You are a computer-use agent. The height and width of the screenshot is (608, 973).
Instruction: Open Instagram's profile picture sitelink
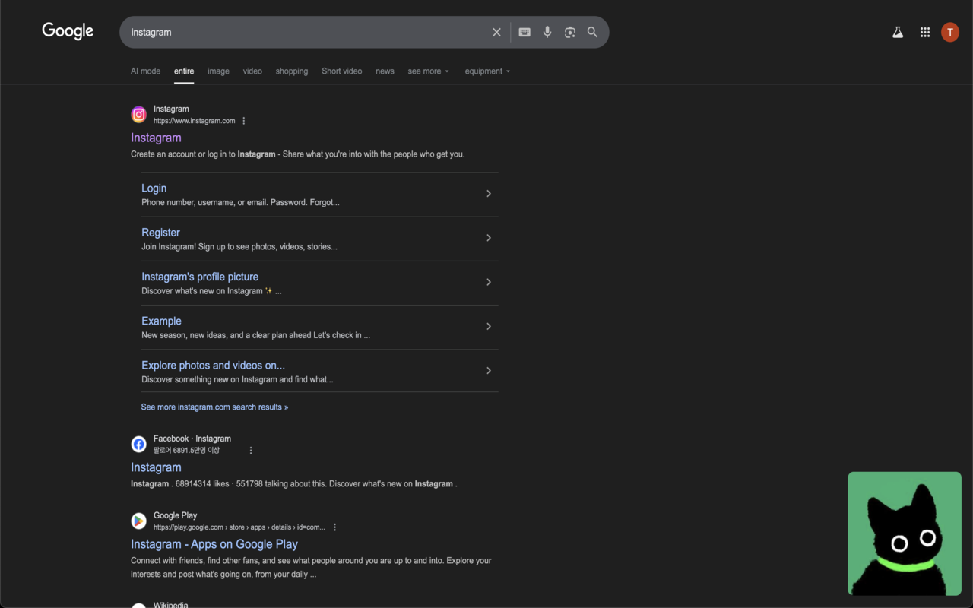[200, 277]
